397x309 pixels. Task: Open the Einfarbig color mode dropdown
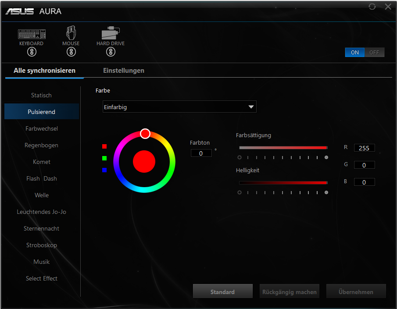coord(179,107)
